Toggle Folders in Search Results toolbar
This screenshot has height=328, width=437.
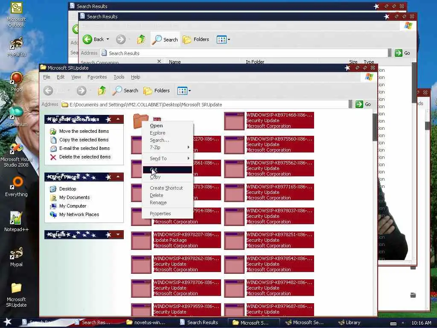196,39
